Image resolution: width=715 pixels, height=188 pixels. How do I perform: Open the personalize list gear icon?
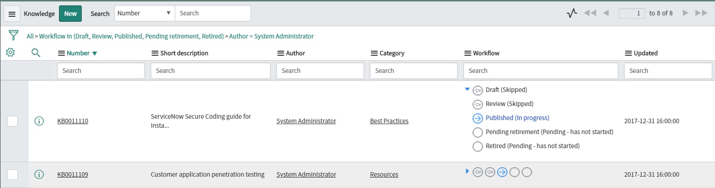pos(10,53)
